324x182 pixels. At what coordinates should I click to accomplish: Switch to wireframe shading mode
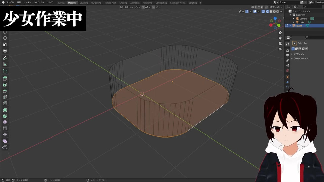point(268,12)
